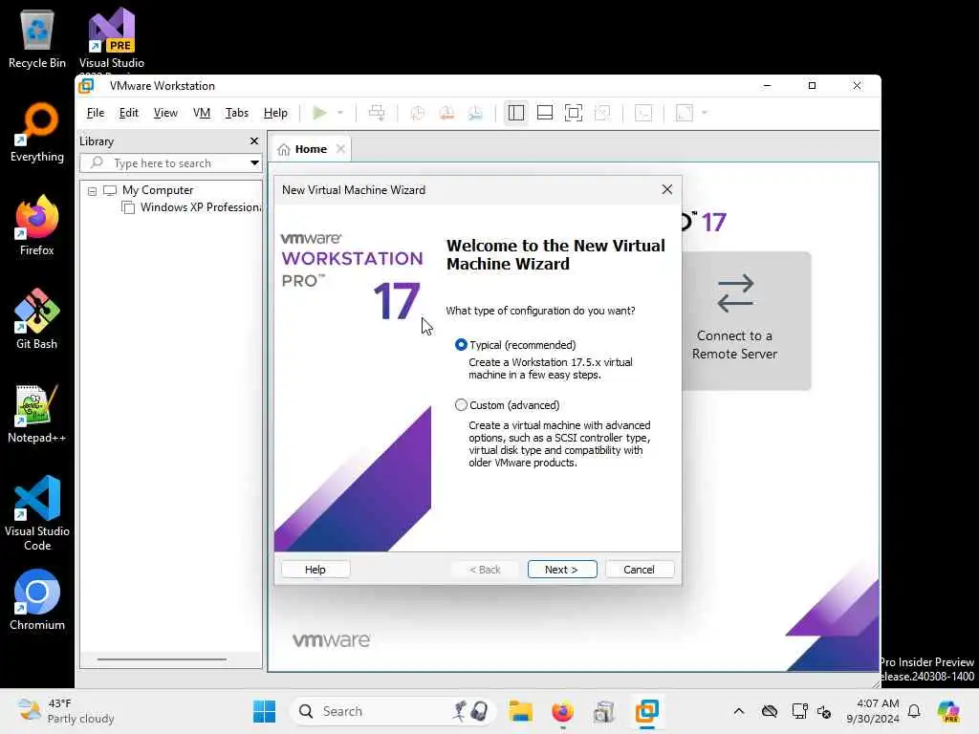Click the Unity mode toolbar icon
Viewport: 979px width, 734px height.
602,113
